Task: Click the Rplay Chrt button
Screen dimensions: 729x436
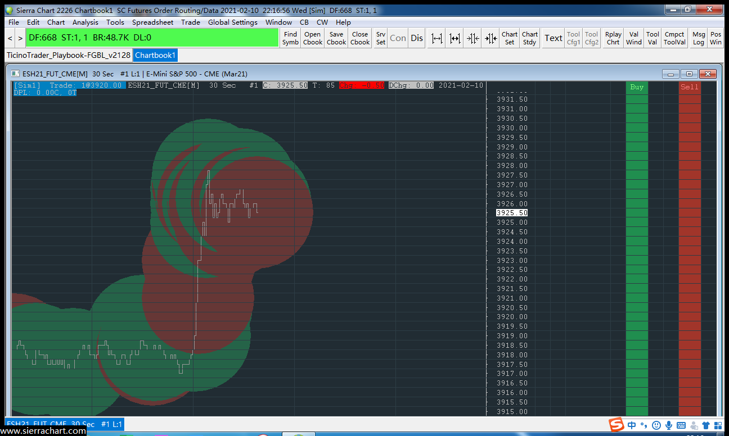Action: [613, 38]
